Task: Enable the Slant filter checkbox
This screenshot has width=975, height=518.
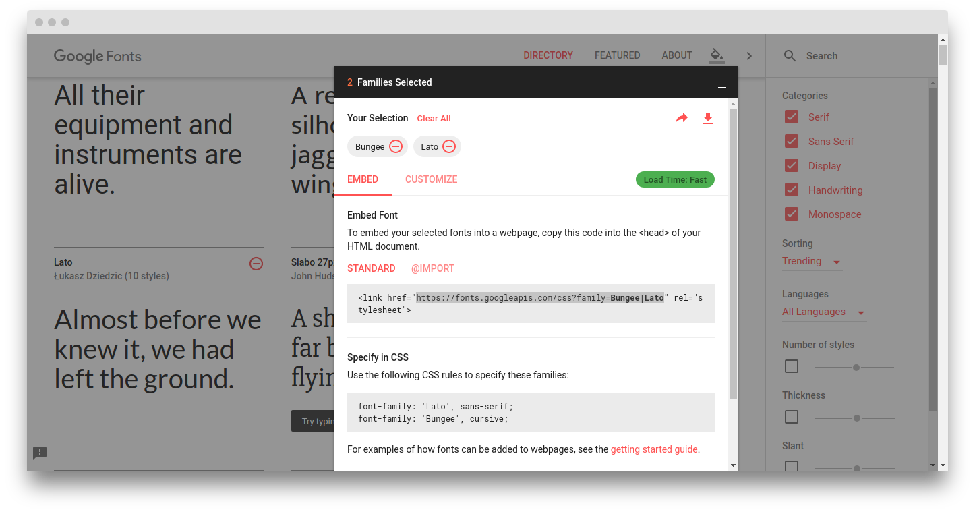Action: tap(792, 466)
